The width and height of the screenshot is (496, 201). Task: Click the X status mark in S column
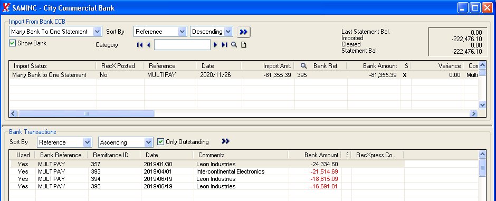[404, 75]
